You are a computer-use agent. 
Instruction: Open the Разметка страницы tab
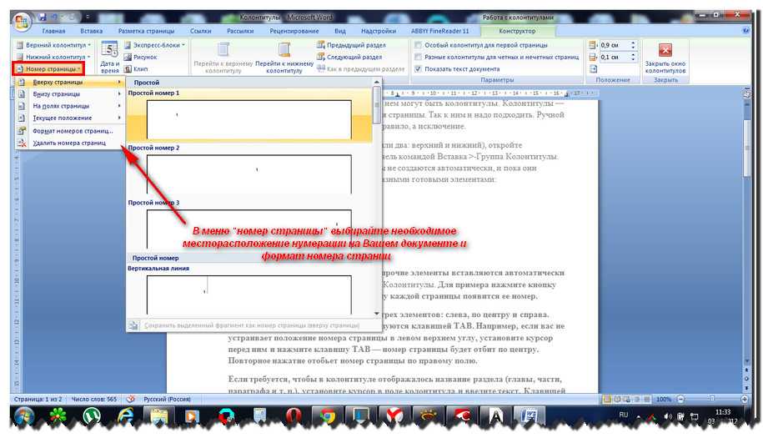point(146,31)
